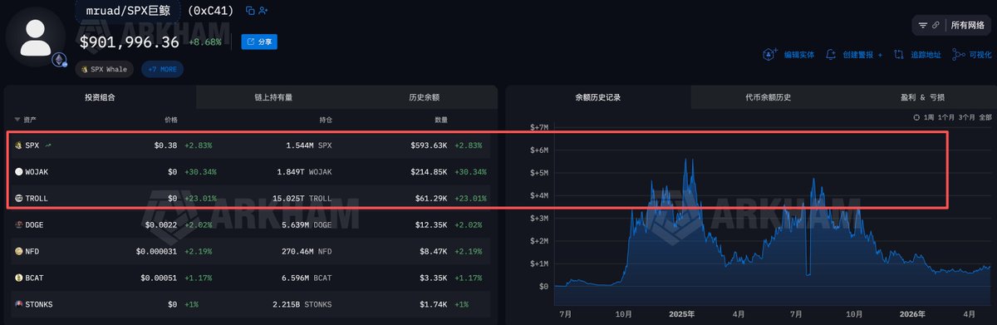Open the 所有网络 network selector

(x=968, y=26)
